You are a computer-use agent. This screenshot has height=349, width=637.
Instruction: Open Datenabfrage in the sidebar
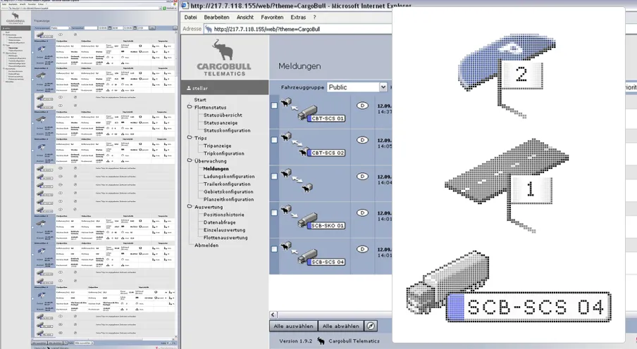click(x=219, y=222)
